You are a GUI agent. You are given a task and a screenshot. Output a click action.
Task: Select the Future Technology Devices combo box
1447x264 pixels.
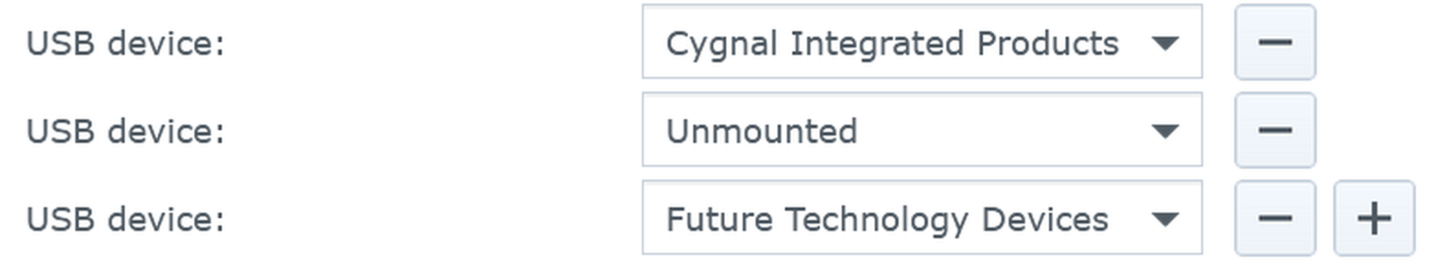coord(922,217)
